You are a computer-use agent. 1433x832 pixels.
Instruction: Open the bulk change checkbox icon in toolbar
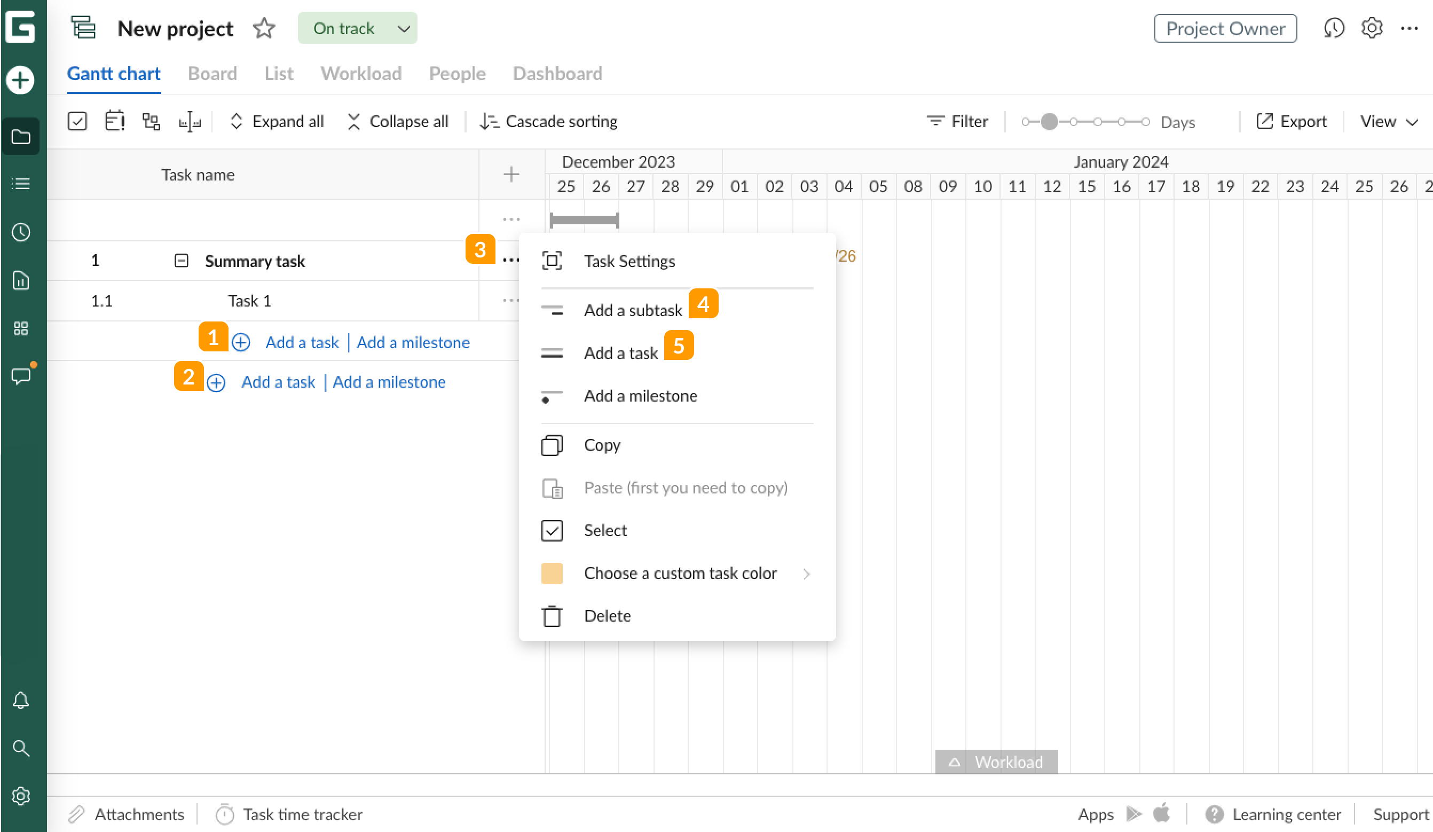coord(77,121)
